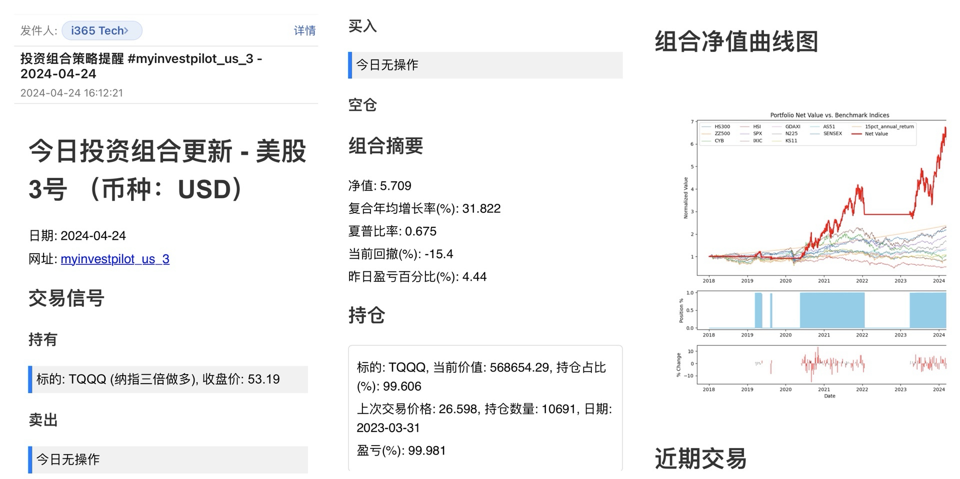
Task: Click the KS11 legend entry in chart
Action: point(791,141)
